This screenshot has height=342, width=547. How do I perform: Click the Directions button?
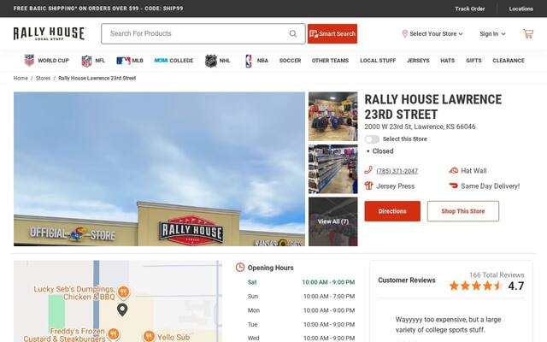tap(392, 211)
